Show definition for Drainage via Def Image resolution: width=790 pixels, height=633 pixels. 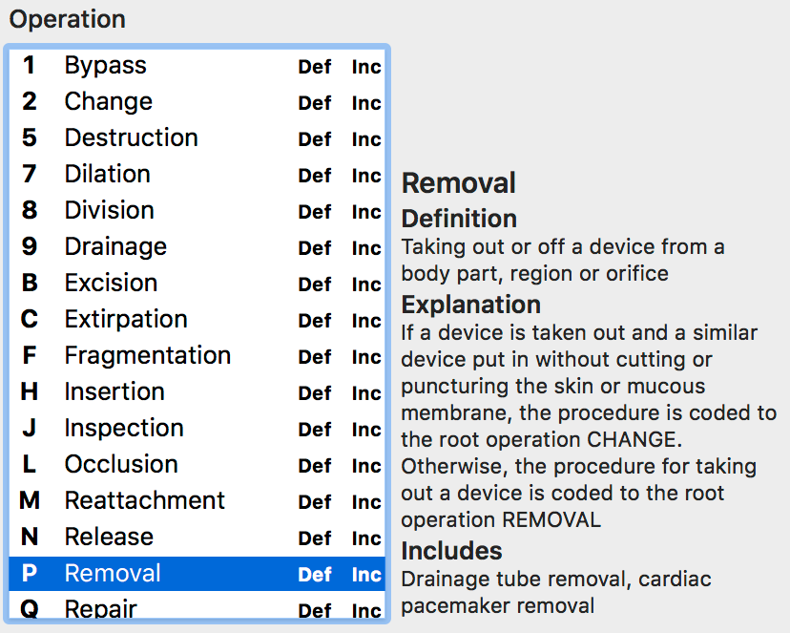[x=315, y=248]
